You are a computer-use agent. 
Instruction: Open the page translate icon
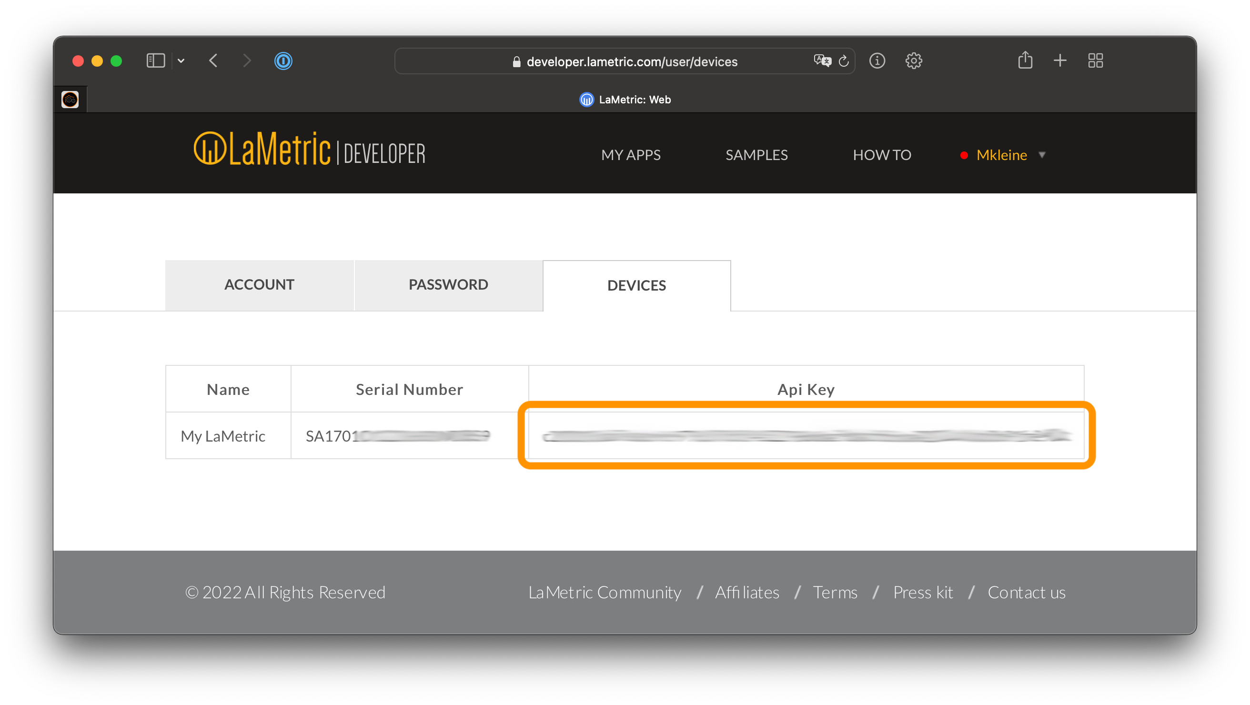coord(823,60)
